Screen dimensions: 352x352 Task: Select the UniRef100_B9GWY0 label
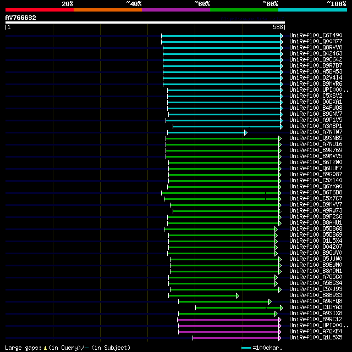(x=316, y=253)
